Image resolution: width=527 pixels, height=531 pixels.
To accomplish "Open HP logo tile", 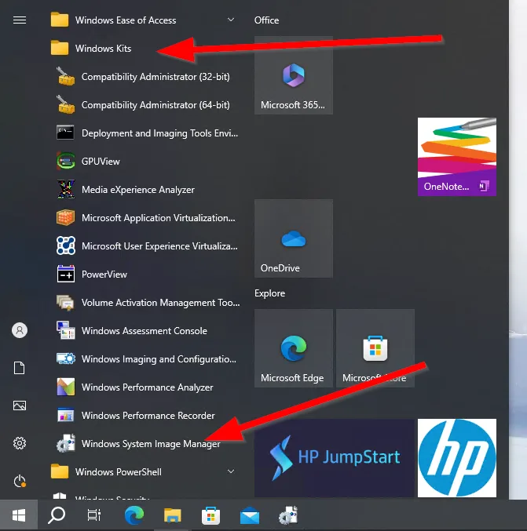I will pyautogui.click(x=457, y=458).
